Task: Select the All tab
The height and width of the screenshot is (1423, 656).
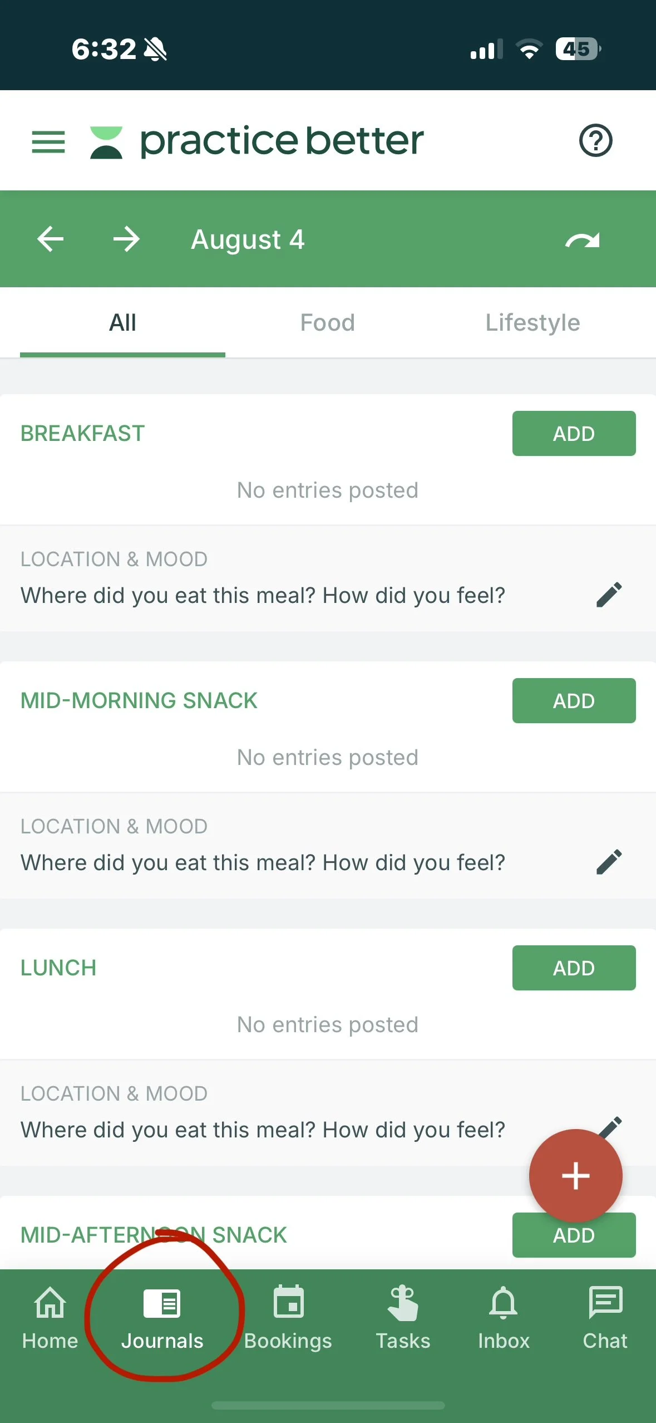Action: 122,323
